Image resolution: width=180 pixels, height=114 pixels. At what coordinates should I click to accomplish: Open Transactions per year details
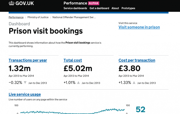[x=28, y=60]
